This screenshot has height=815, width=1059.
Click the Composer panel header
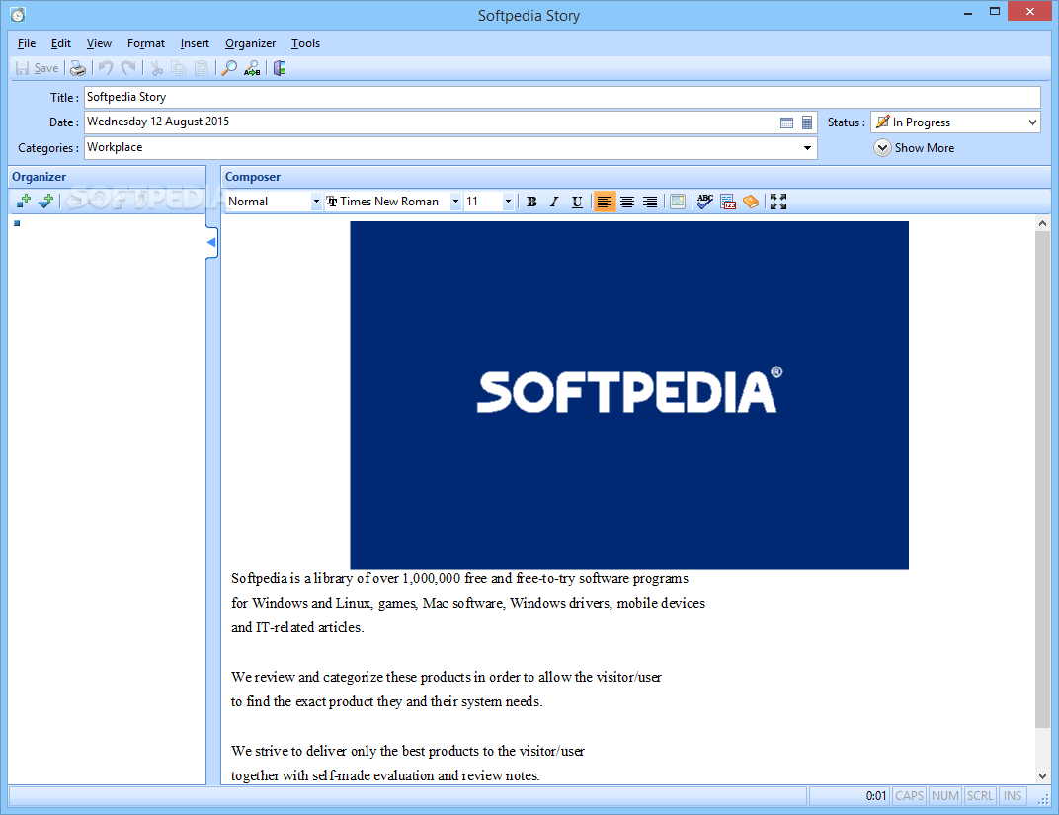click(635, 177)
